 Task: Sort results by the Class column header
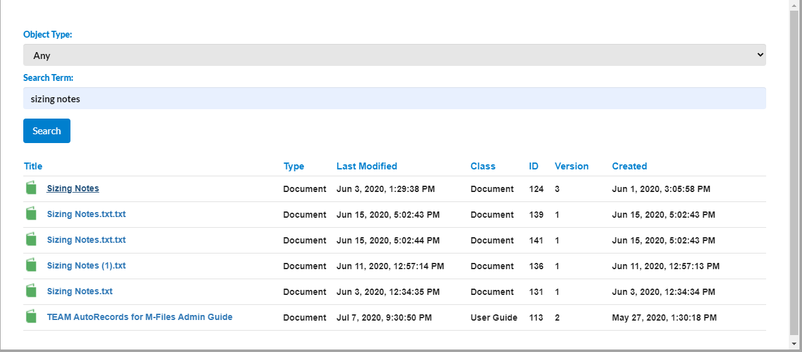pyautogui.click(x=483, y=166)
